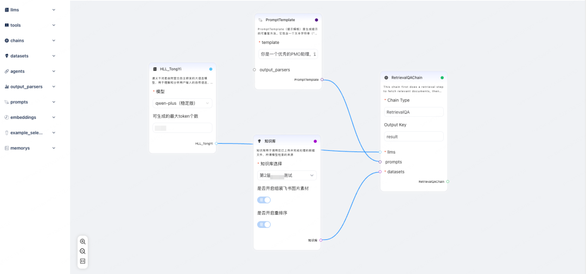586x274 pixels.
Task: Zoom in on the canvas
Action: [x=82, y=241]
